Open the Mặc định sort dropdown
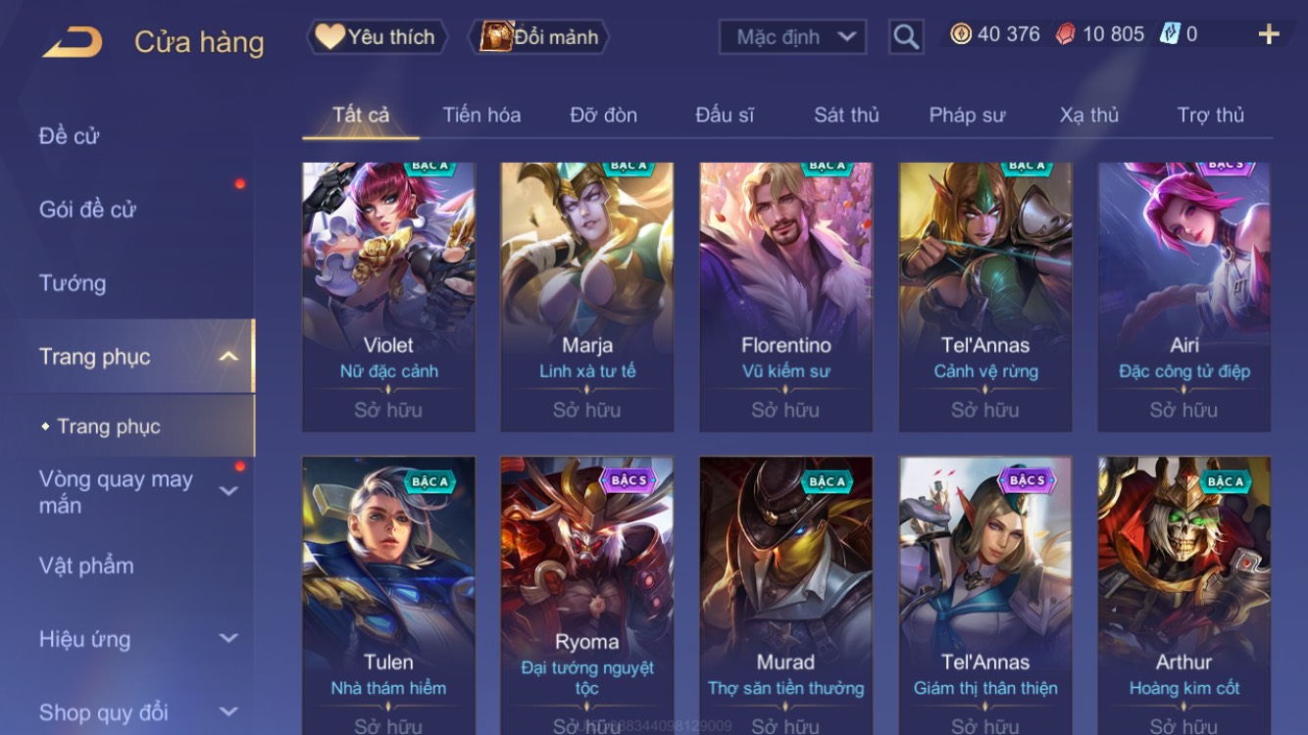 (793, 37)
